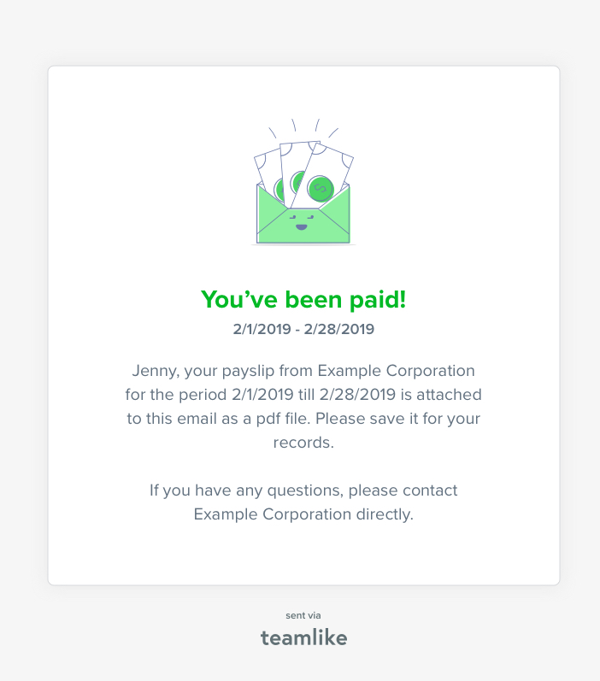This screenshot has height=681, width=600.
Task: Click the word "Jenny" in the message
Action: point(155,372)
